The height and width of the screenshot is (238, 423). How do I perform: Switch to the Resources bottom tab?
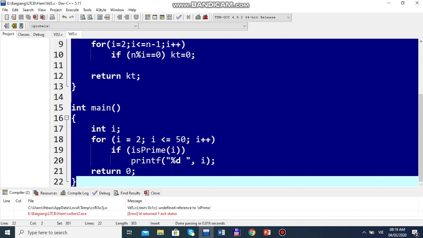(x=45, y=193)
